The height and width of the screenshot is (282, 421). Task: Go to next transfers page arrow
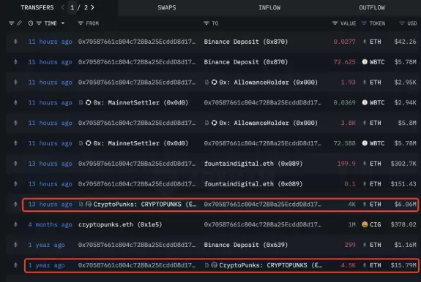point(92,7)
